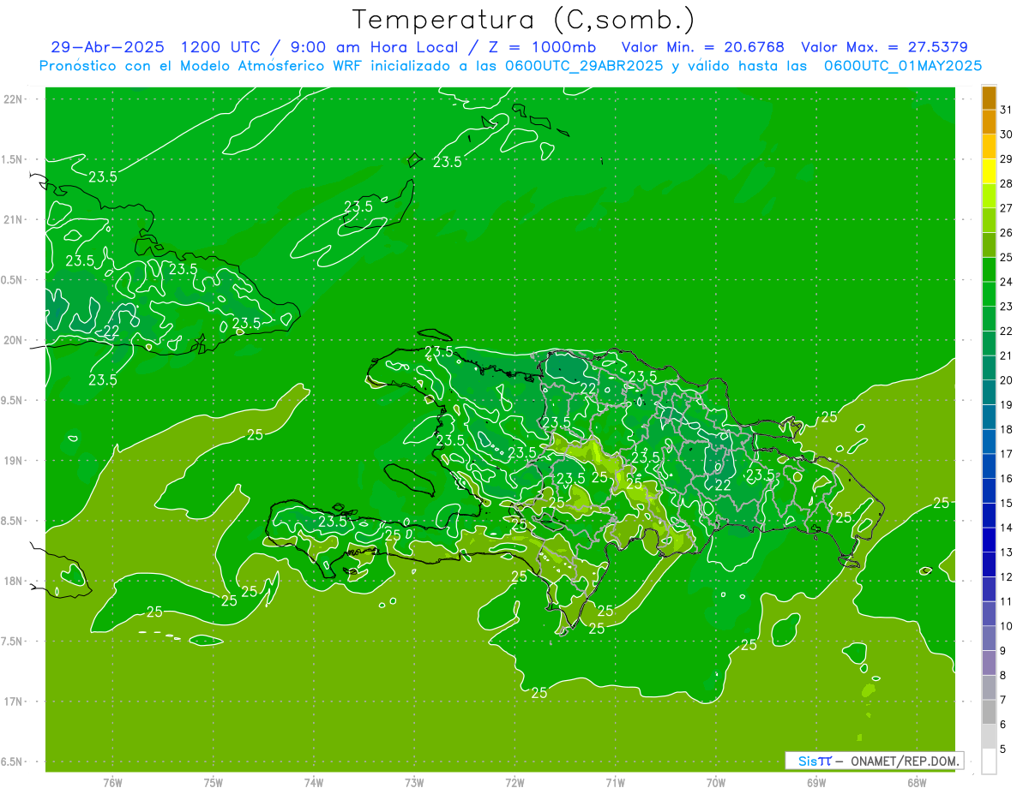The width and height of the screenshot is (1029, 794).
Task: Click the color bar label "17"
Action: 1006,454
